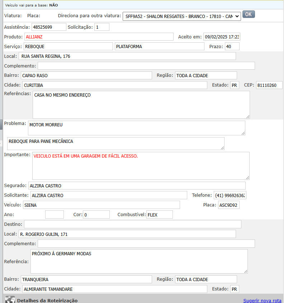Click the Detalhes da Roteirização map icon
Screen dimensions: 288x303
tap(10, 300)
